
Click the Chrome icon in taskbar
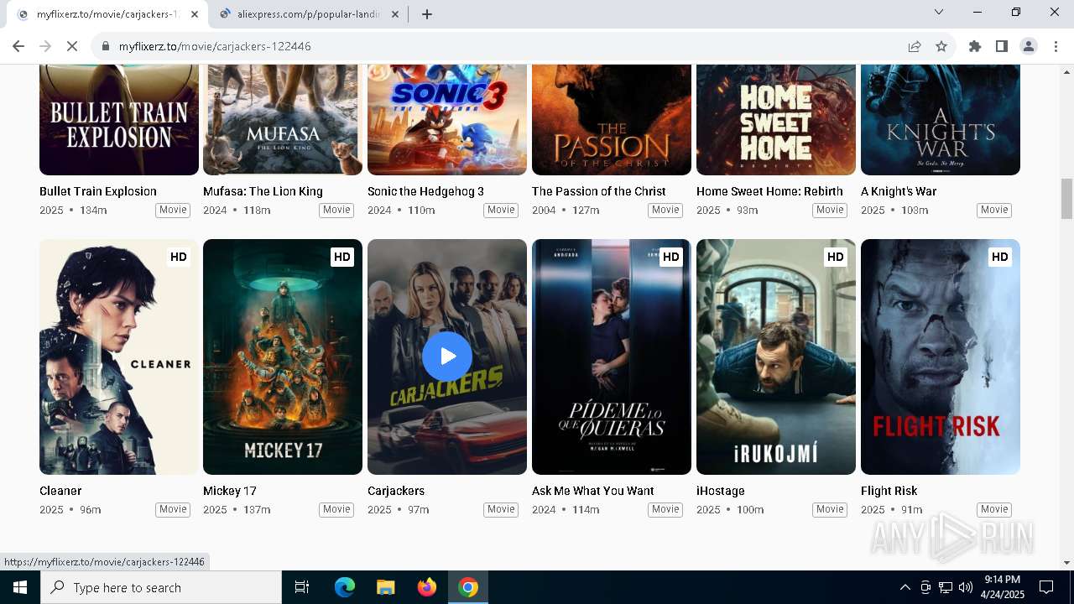[468, 587]
